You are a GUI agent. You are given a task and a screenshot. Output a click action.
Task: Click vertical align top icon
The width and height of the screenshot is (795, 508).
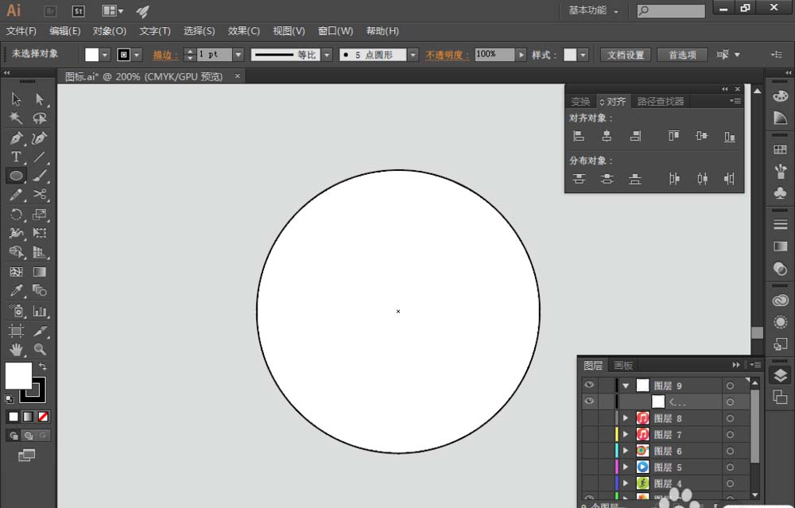coord(673,136)
